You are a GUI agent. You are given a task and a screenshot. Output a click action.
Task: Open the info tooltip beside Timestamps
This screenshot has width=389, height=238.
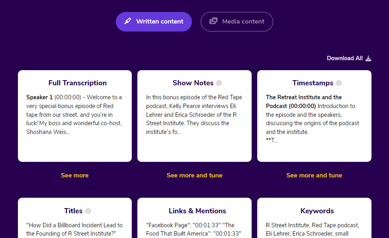pyautogui.click(x=339, y=83)
